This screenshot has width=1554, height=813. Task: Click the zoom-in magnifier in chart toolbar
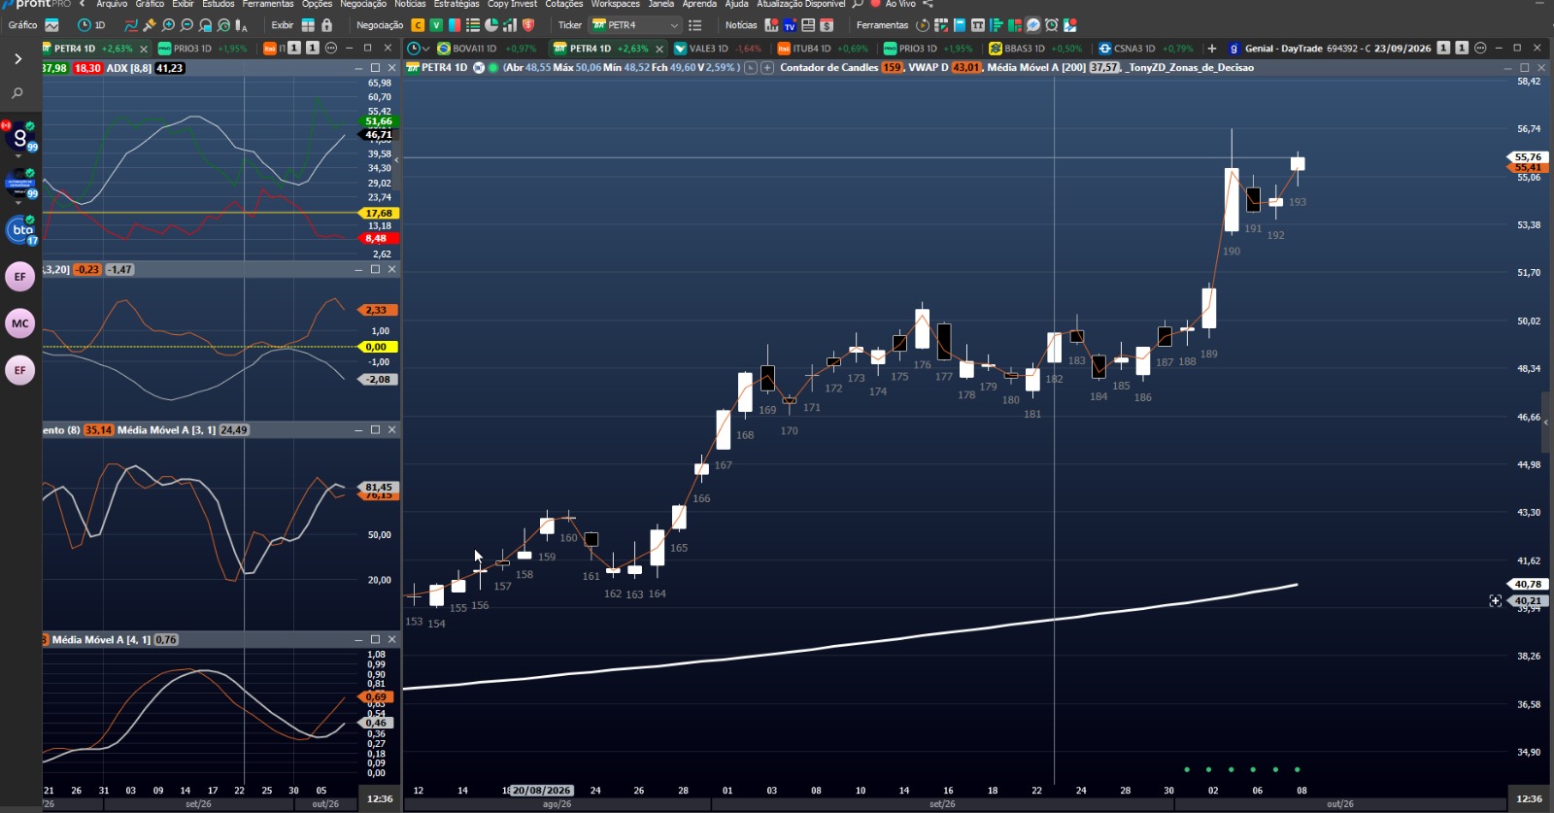[168, 25]
